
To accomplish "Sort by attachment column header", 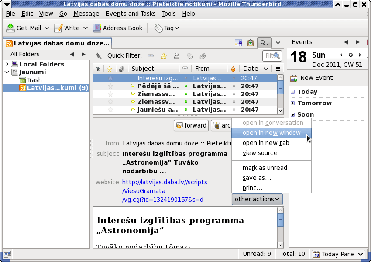I will click(x=122, y=69).
